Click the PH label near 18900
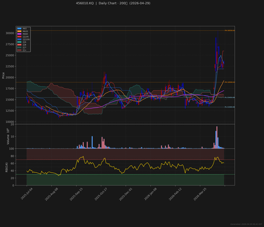264x227 pixels. click(x=230, y=82)
